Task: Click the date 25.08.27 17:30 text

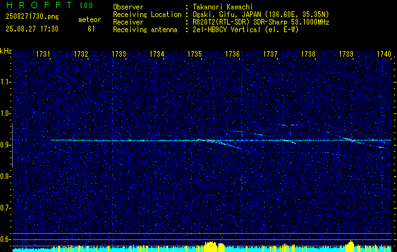Action: (x=32, y=29)
